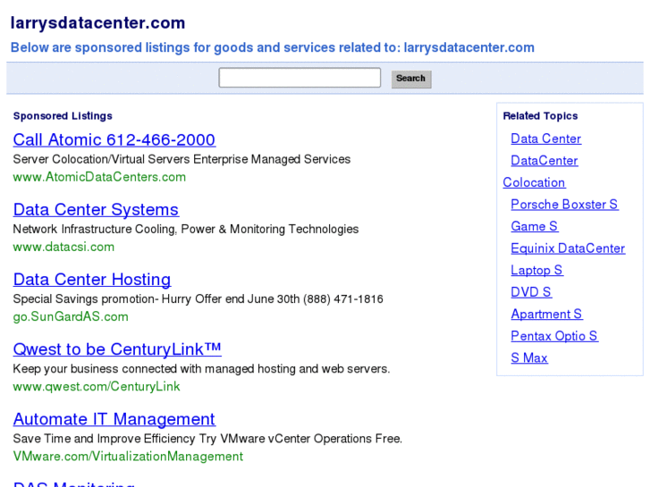Screen dimensions: 650x487
Task: Click the search text field
Action: tap(300, 78)
